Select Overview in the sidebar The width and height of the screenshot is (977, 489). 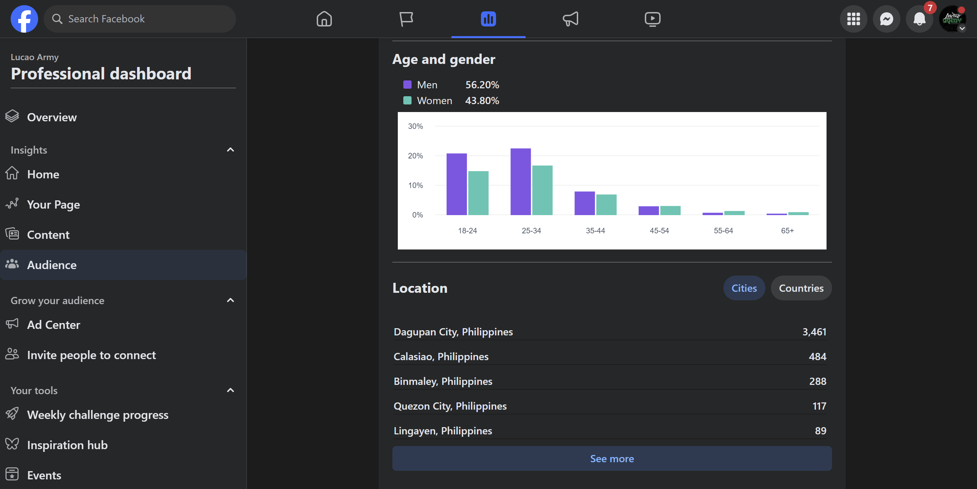click(52, 117)
